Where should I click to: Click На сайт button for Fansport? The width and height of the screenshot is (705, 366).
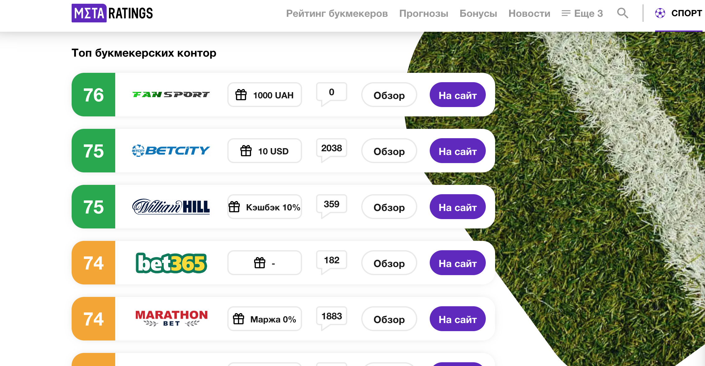pos(457,95)
